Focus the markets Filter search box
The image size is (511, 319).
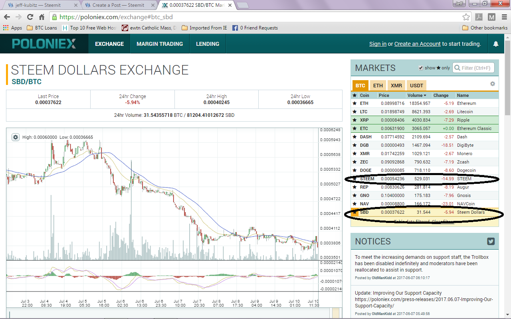pyautogui.click(x=474, y=68)
